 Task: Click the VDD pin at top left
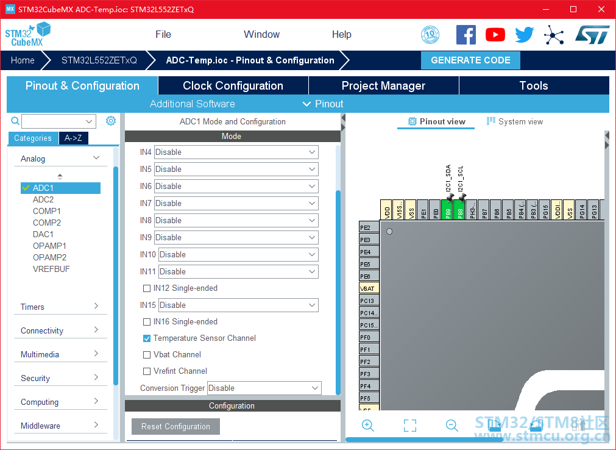(x=386, y=210)
